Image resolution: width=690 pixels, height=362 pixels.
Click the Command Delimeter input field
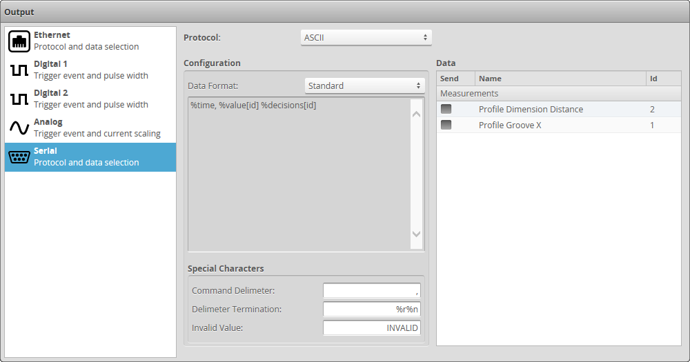372,291
